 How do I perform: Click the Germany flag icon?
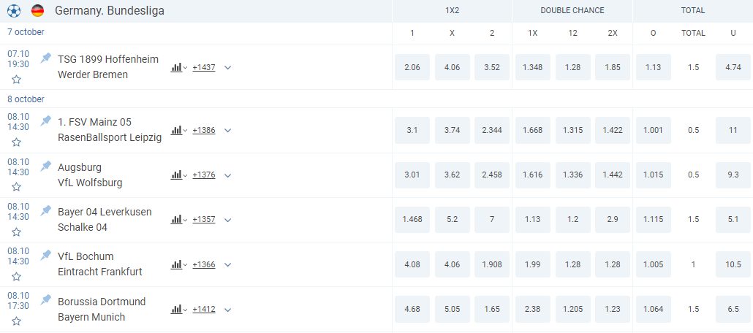37,11
